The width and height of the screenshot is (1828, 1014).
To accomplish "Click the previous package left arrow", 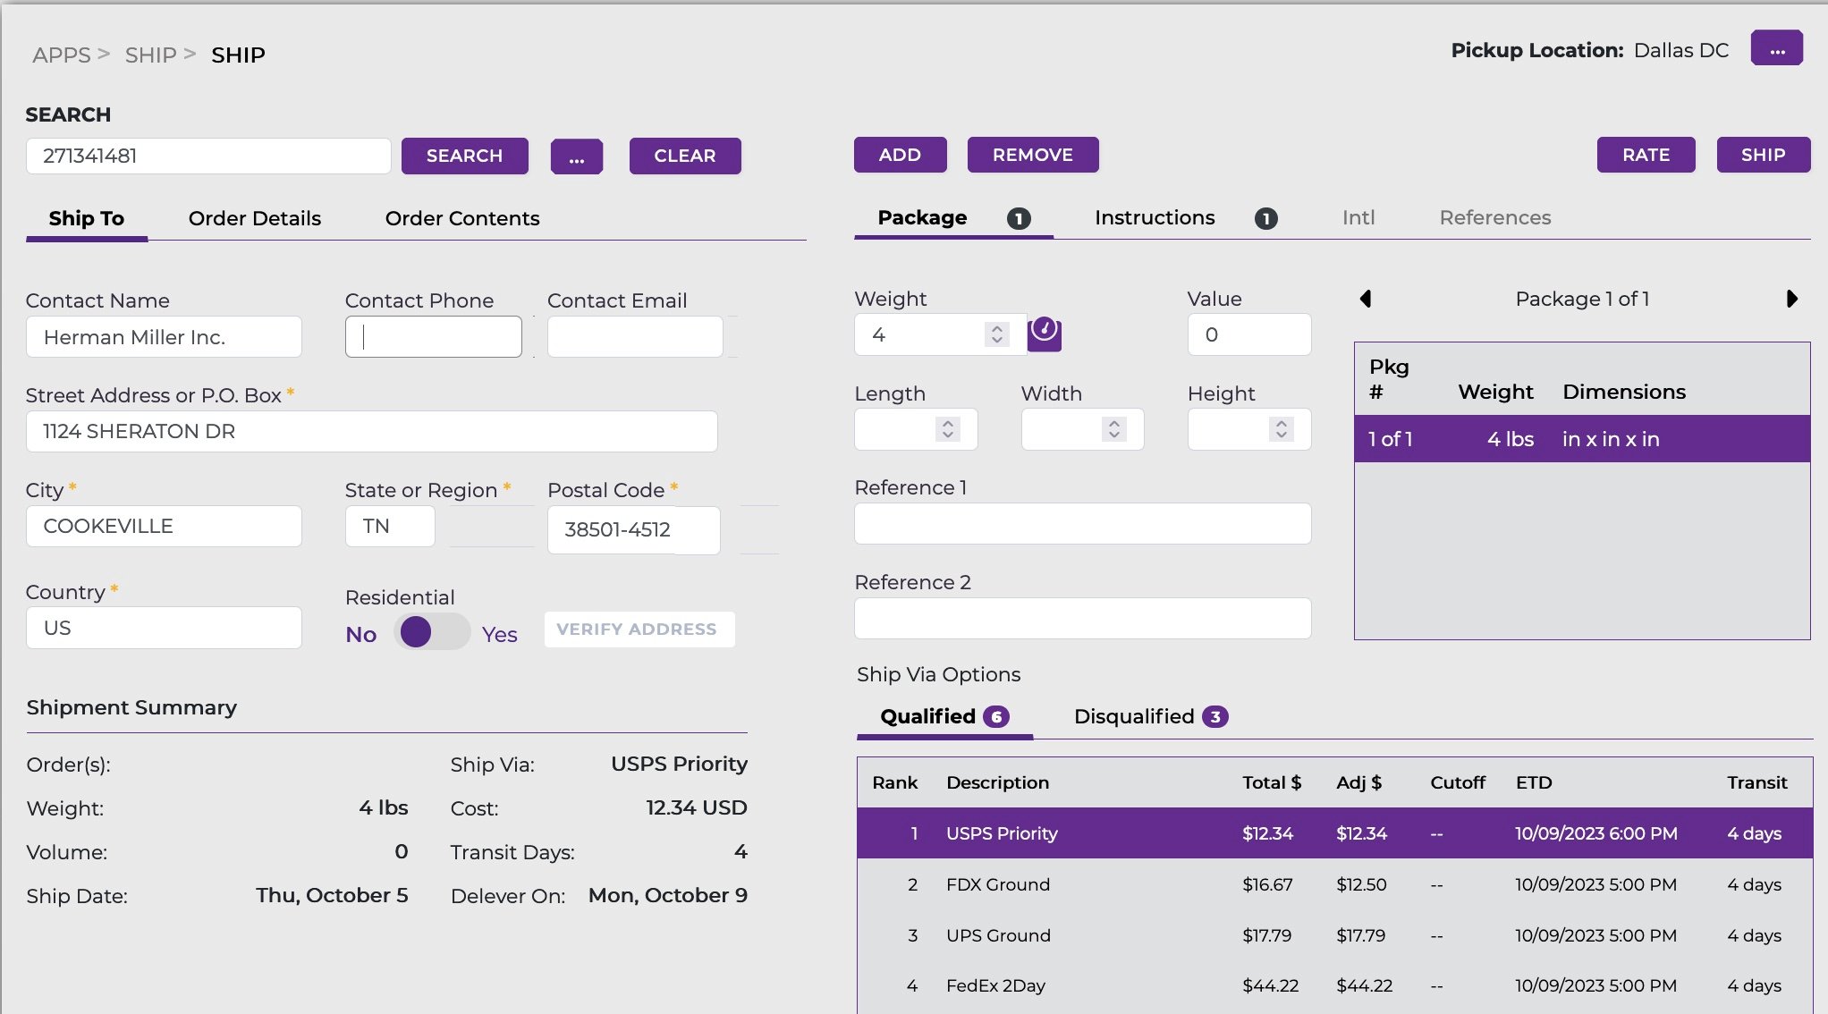I will click(1367, 299).
